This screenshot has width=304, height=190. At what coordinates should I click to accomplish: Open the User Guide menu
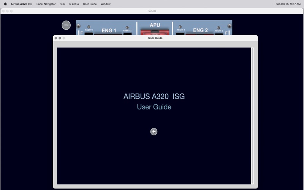coord(90,4)
